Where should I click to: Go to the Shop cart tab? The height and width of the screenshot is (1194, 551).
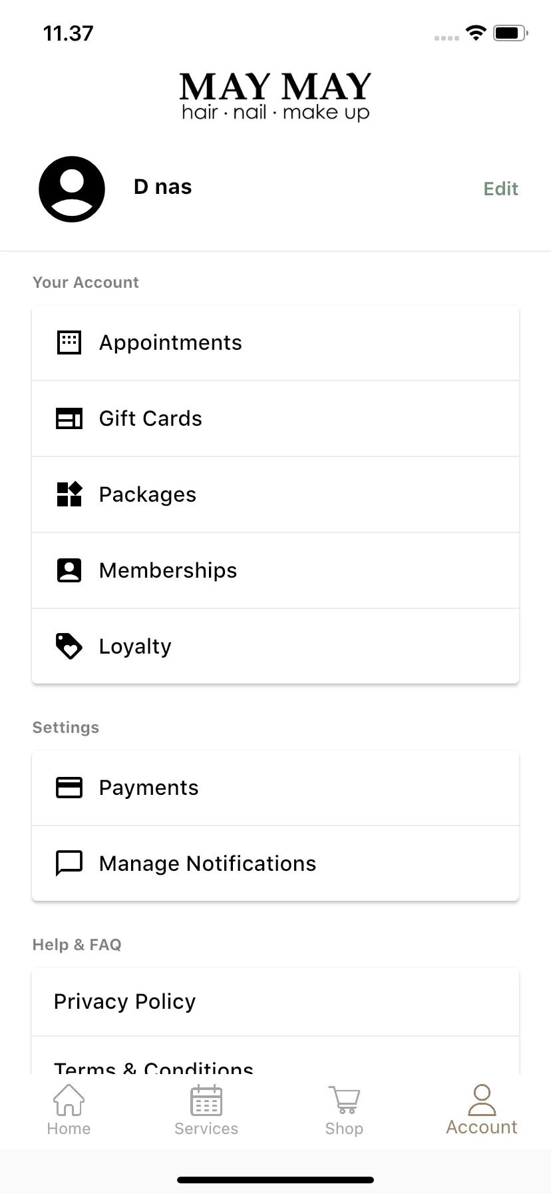[x=344, y=1111]
